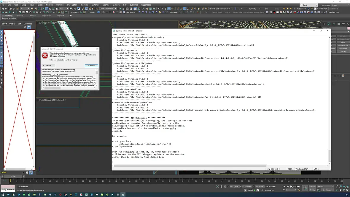
Task: Toggle Auto Key mode
Action: pos(312,187)
